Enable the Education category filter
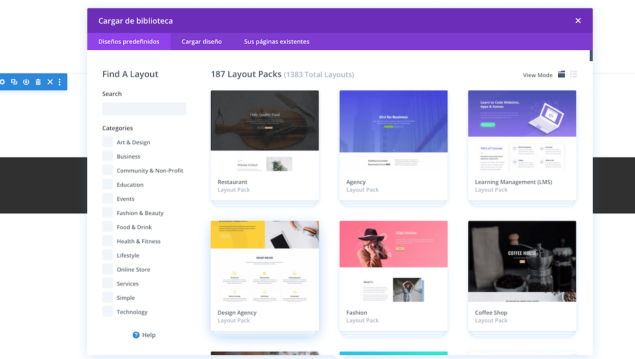This screenshot has height=359, width=635. [x=107, y=185]
